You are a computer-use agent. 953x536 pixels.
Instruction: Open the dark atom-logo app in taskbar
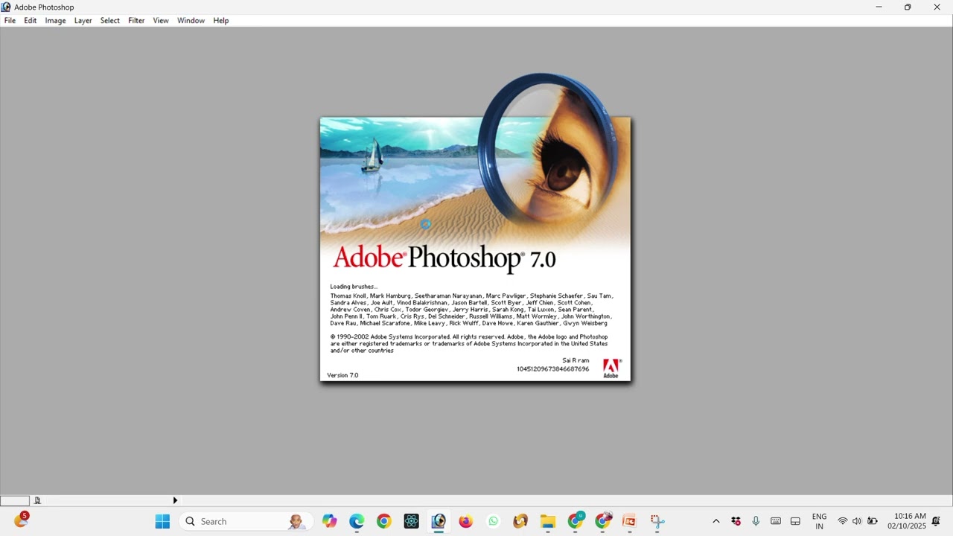411,521
